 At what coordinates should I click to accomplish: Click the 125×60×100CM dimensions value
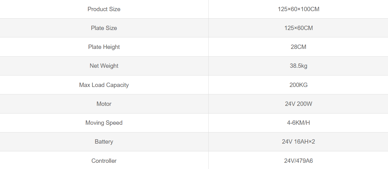point(298,9)
